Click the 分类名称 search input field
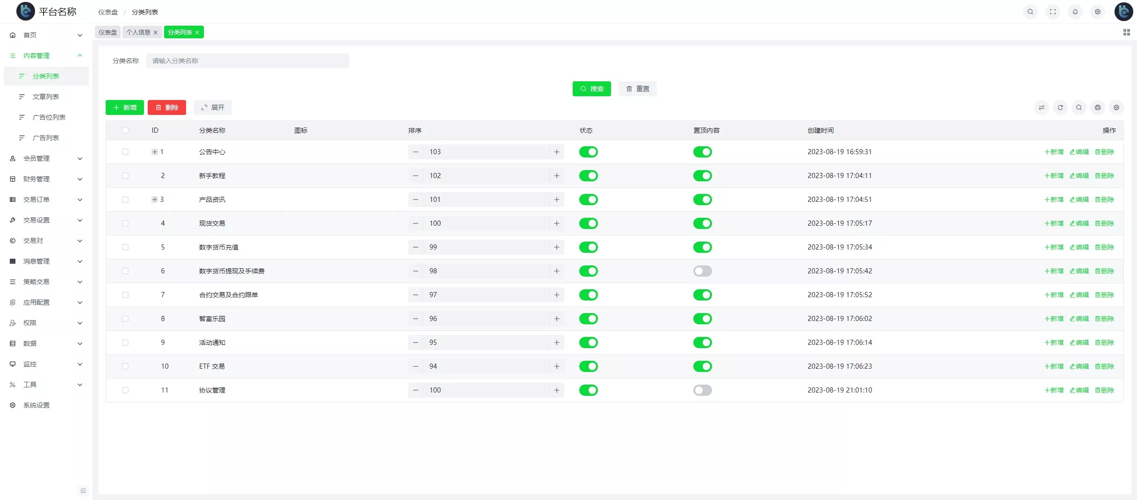The image size is (1137, 500). (x=247, y=61)
